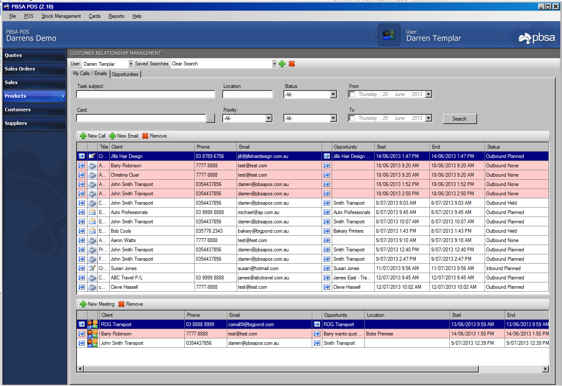Switch to the Opportunities tab
This screenshot has height=386, width=562.
click(x=125, y=74)
